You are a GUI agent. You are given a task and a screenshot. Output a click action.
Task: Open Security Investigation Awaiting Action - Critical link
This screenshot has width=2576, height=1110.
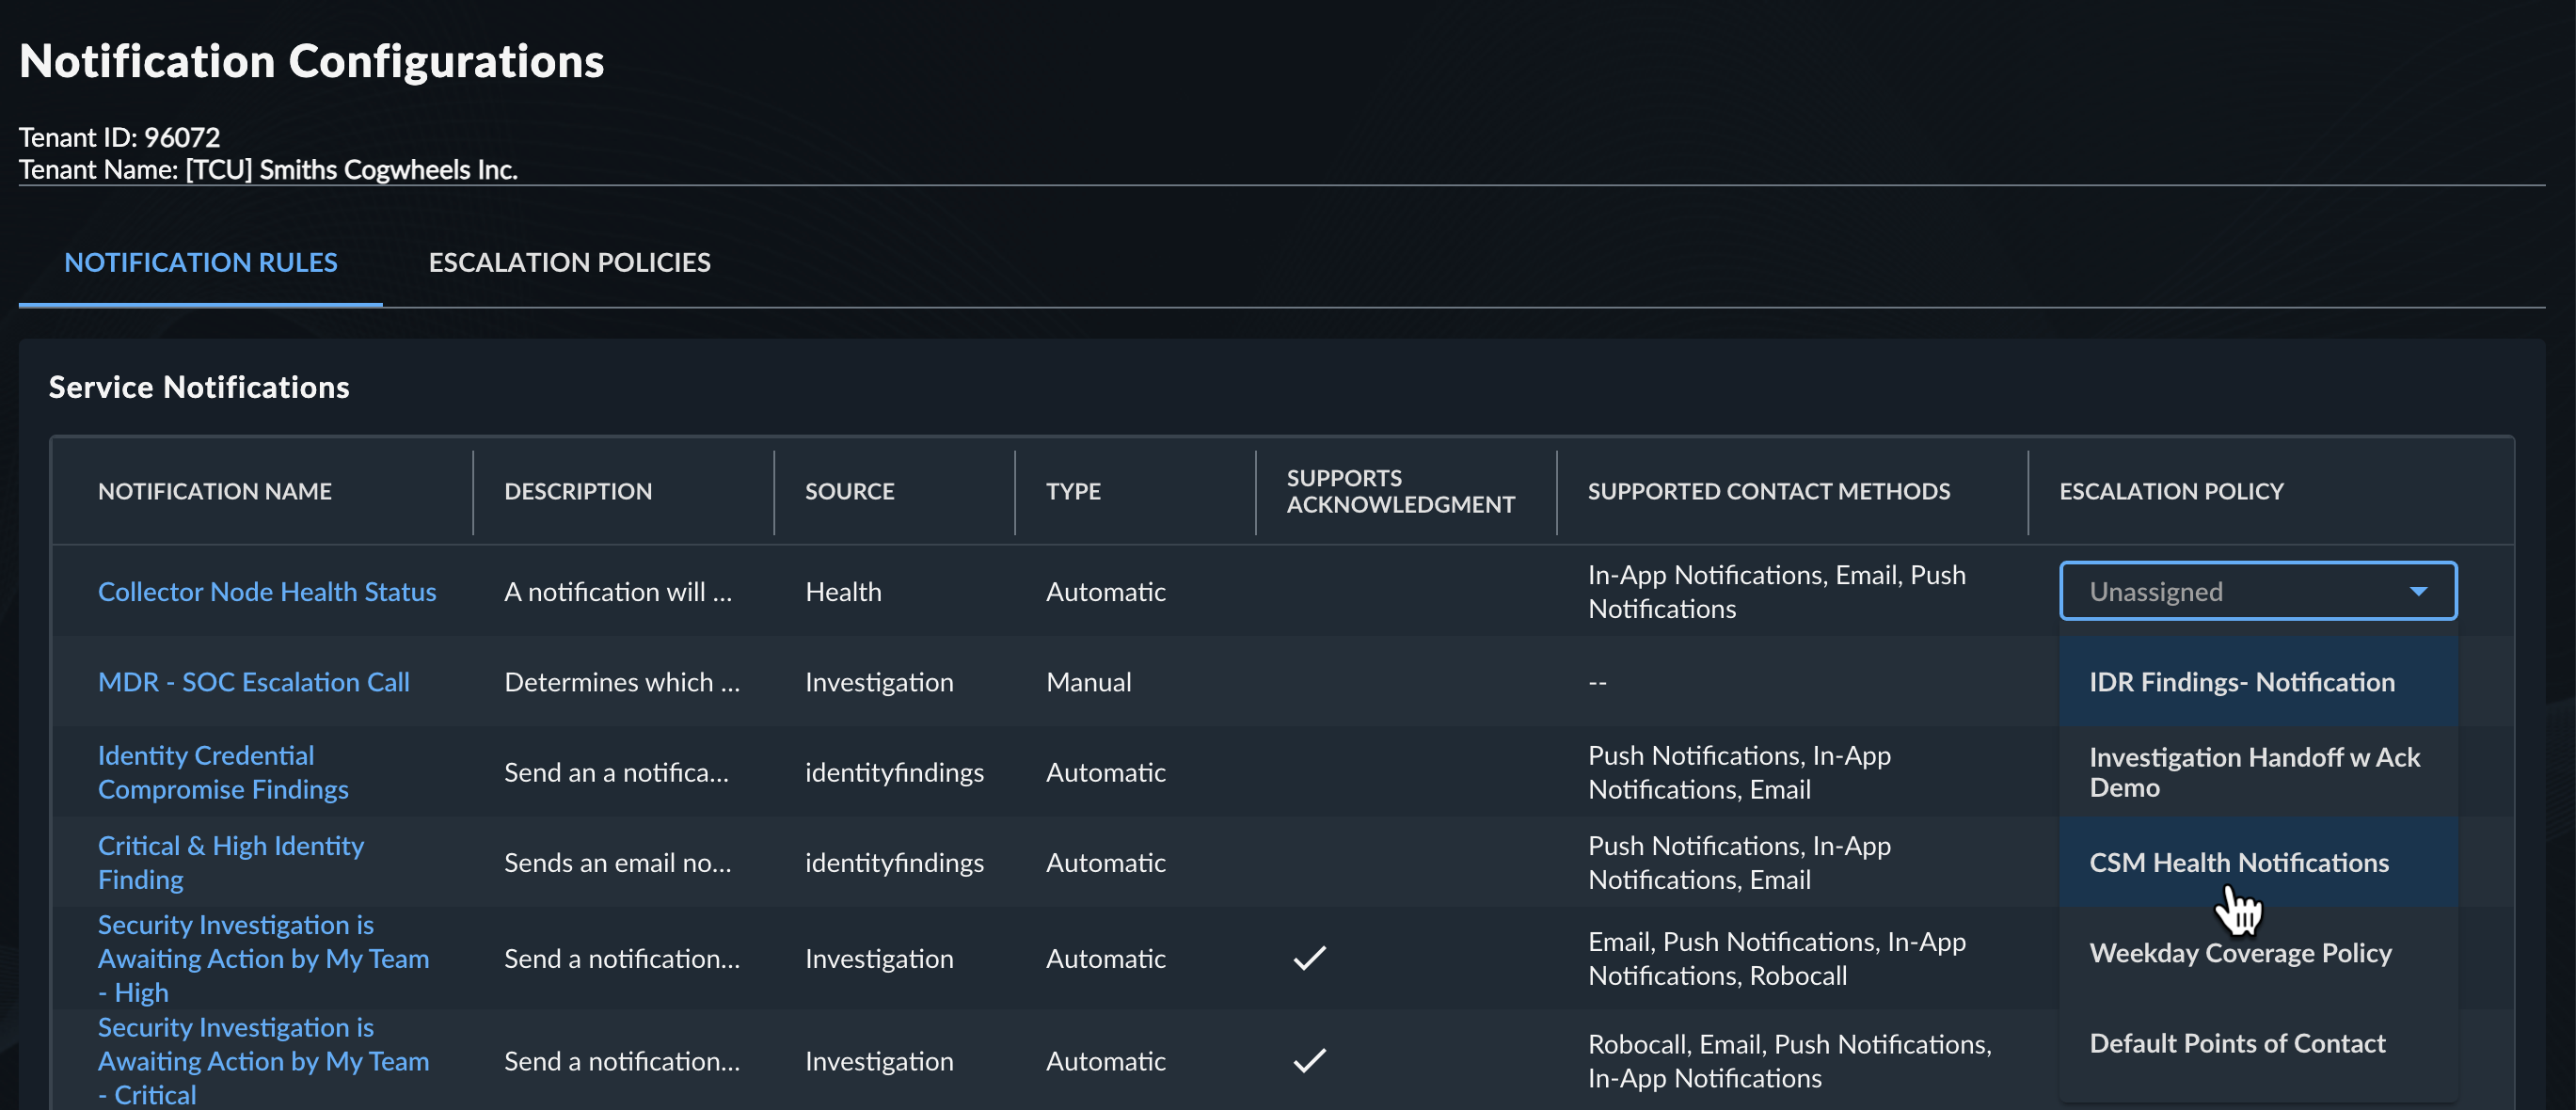pyautogui.click(x=263, y=1060)
